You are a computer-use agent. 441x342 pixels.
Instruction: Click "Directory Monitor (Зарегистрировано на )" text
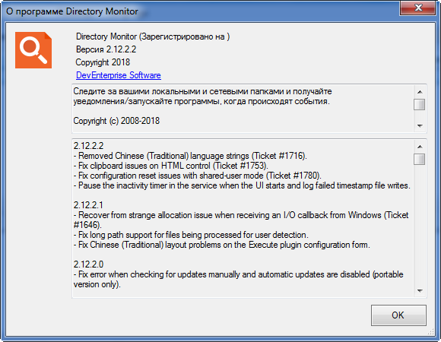[x=153, y=36]
